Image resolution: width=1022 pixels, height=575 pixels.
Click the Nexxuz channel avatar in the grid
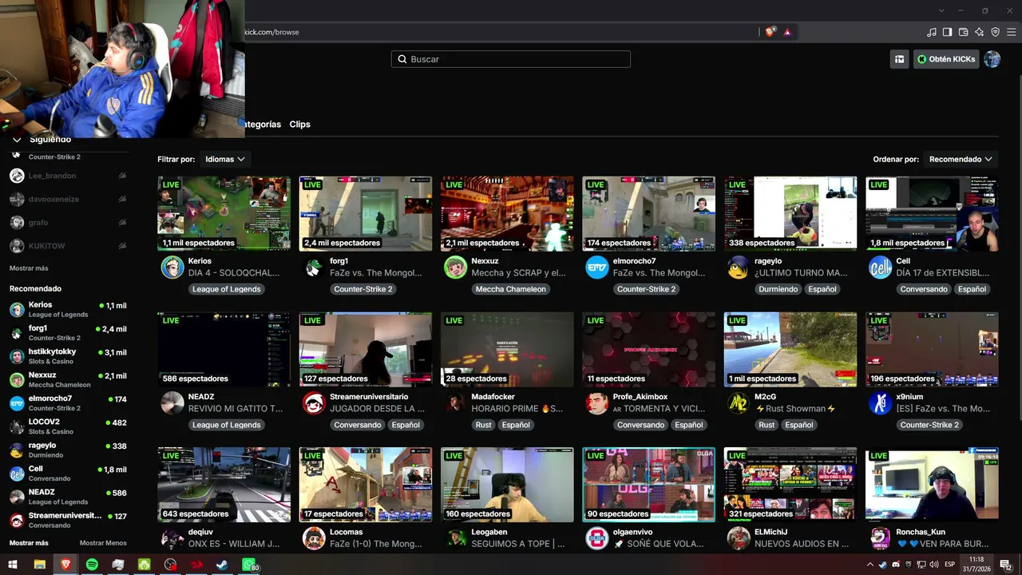(x=455, y=268)
